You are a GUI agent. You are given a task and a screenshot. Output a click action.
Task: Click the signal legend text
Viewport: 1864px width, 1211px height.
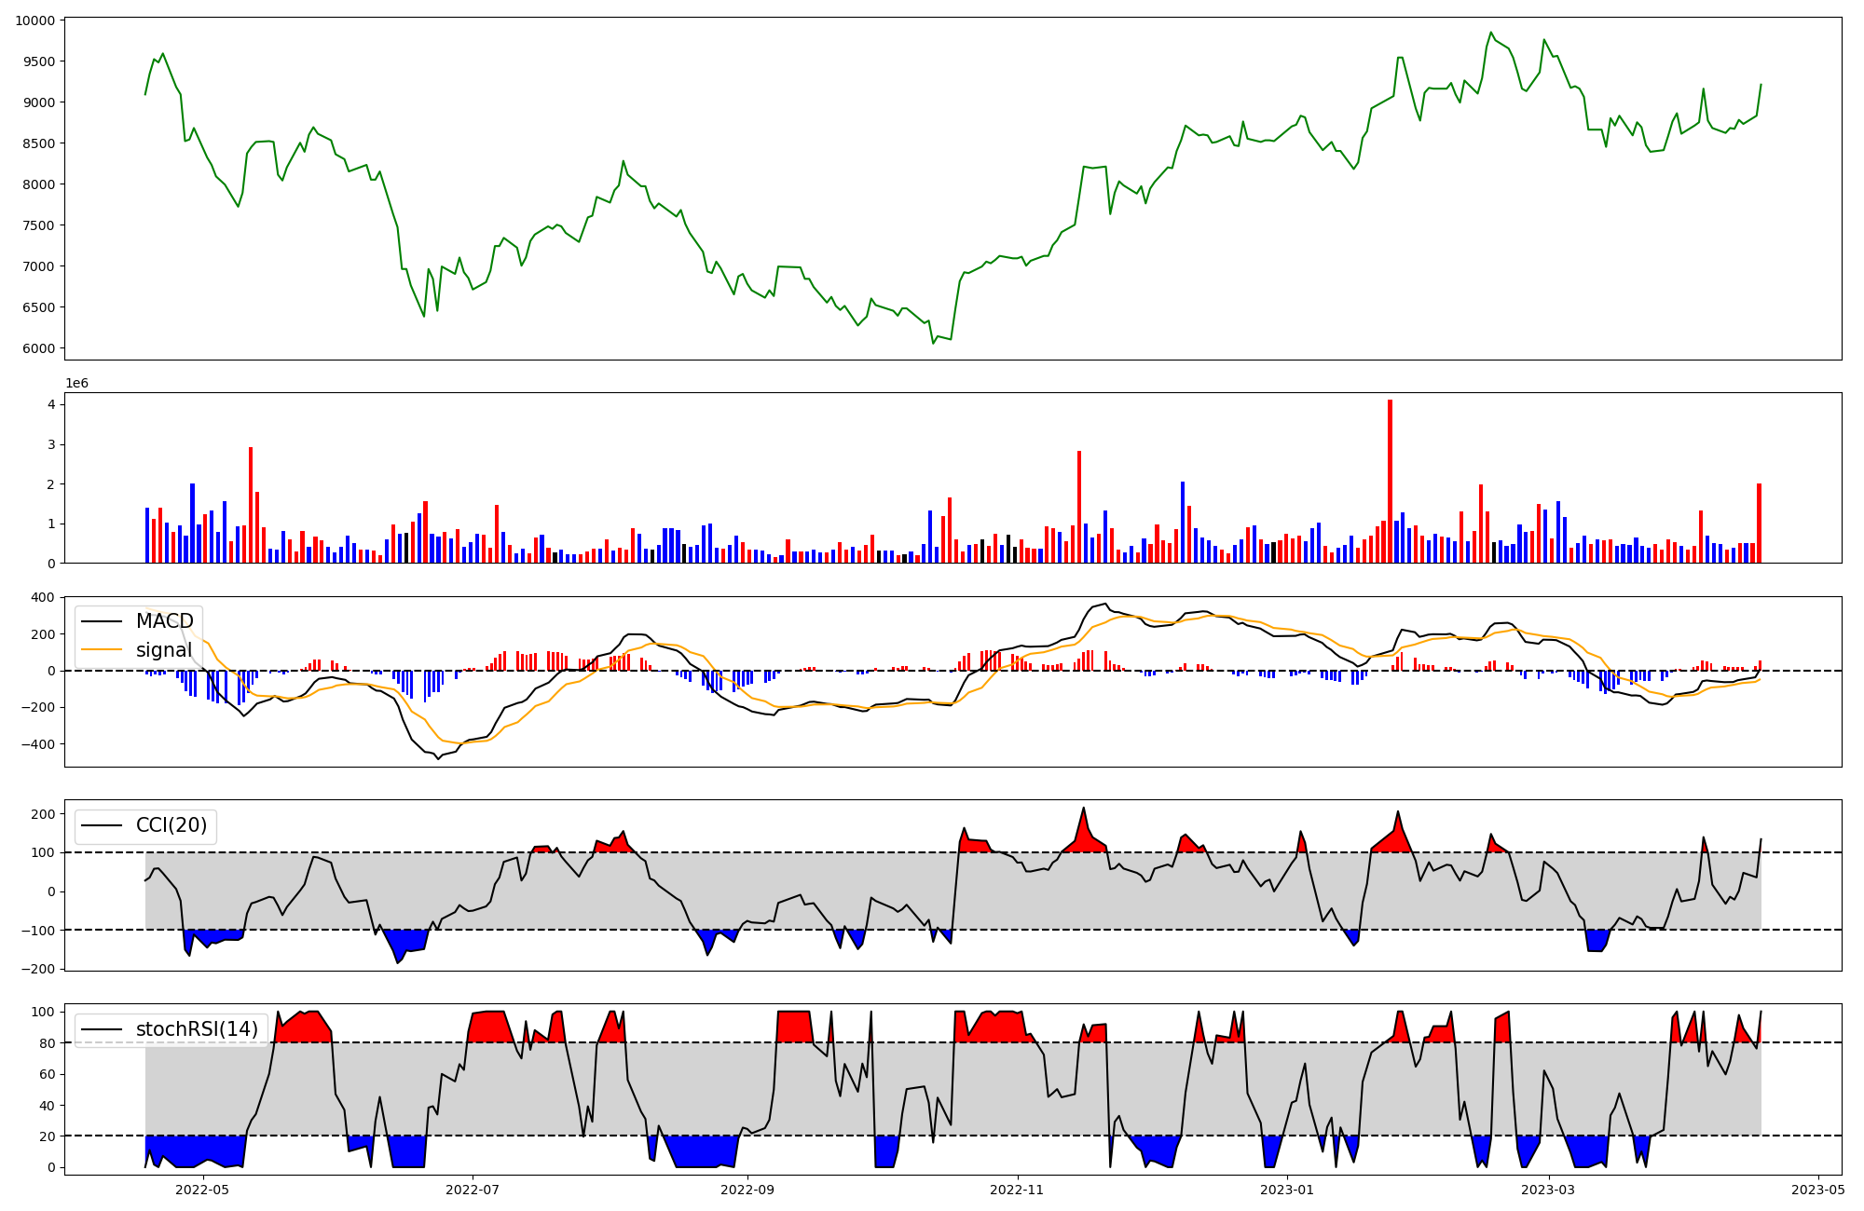164,650
